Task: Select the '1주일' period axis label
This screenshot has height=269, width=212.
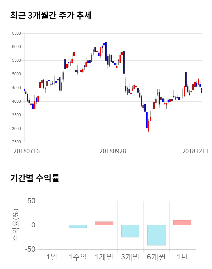Action: (x=78, y=257)
